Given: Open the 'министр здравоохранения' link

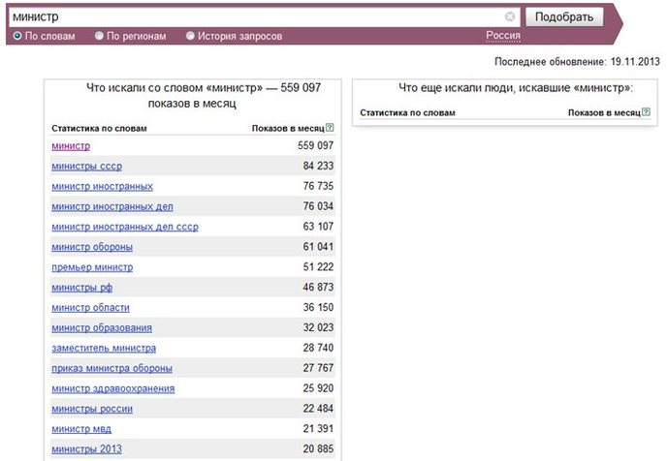Looking at the screenshot, I should [113, 388].
